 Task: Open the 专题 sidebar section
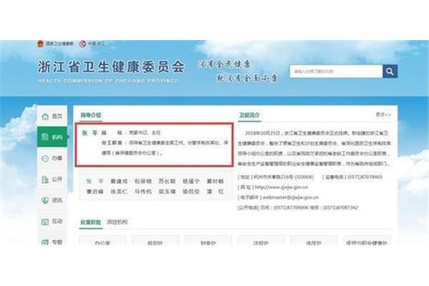coord(52,242)
